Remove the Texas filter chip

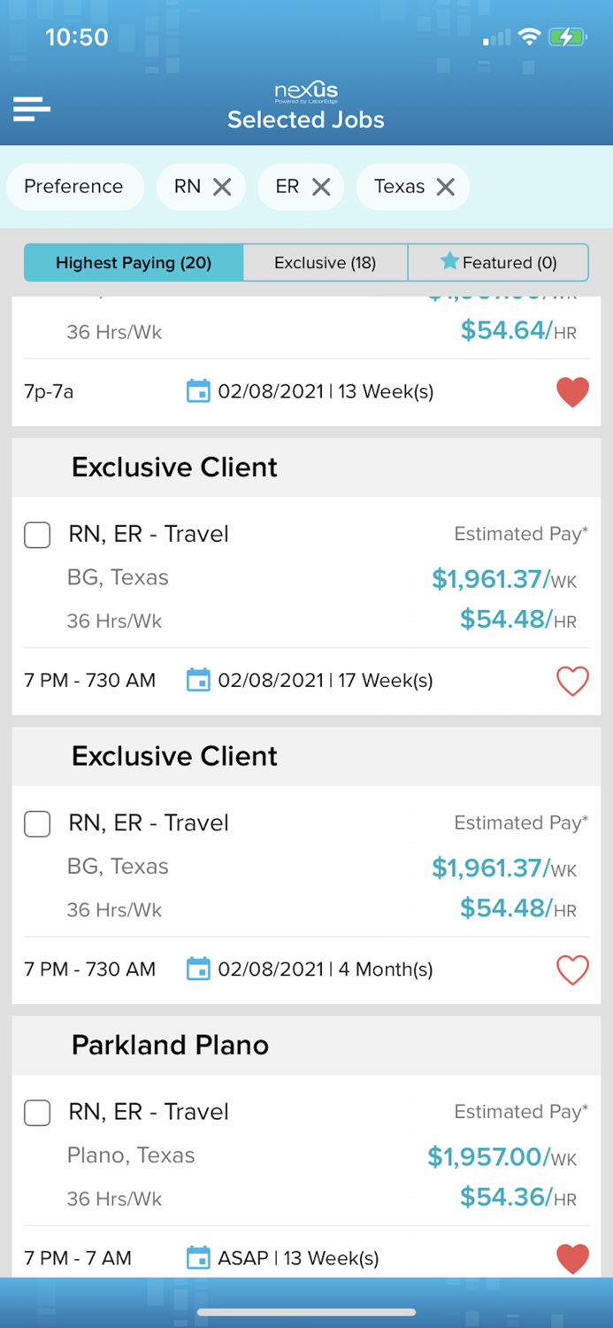click(x=446, y=187)
